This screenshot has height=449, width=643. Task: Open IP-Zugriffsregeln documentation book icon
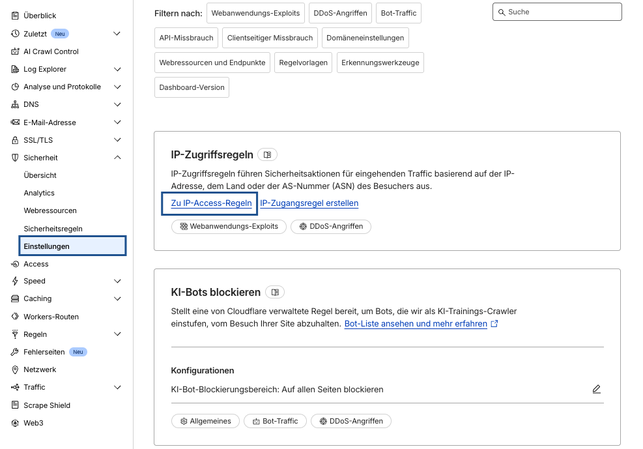(x=267, y=154)
